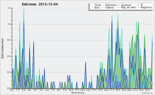This screenshot has width=155, height=95.
Task: Click the '20 h' x-axis tick label
Action: [x=129, y=90]
